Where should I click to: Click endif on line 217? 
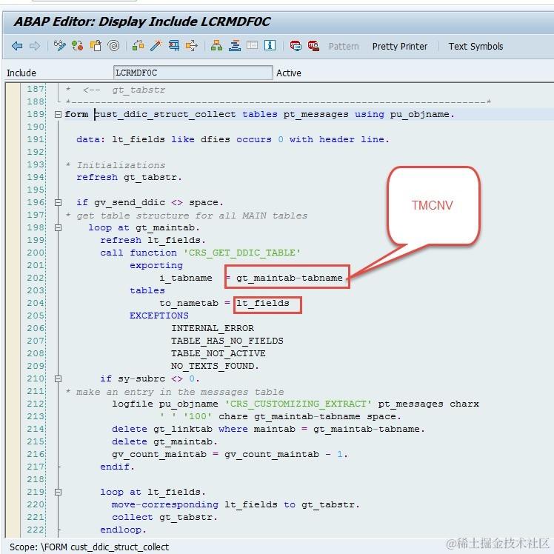(x=117, y=467)
